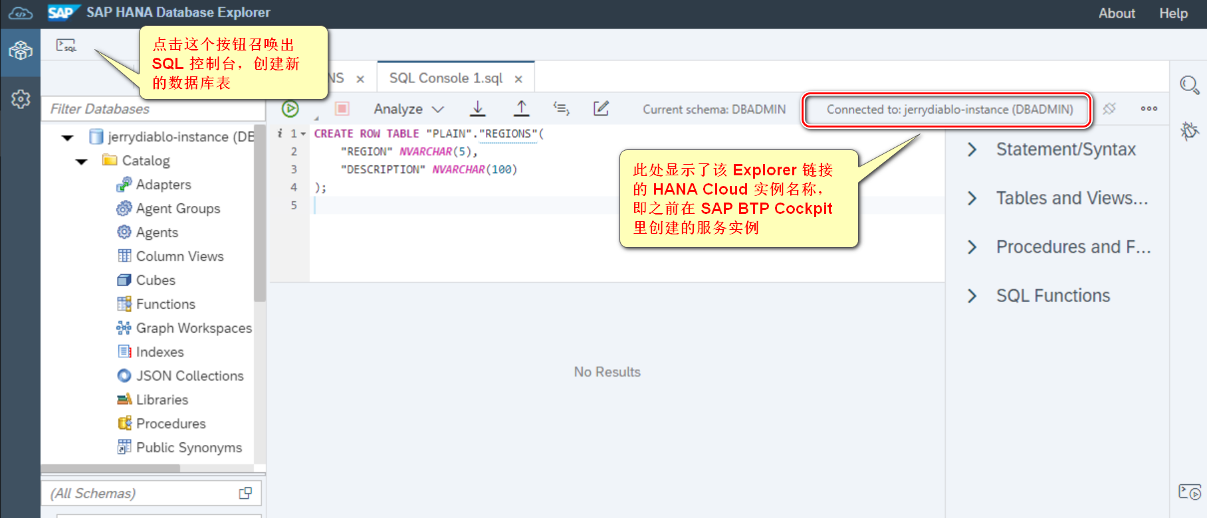Expand SQL Functions help section
This screenshot has height=518, width=1207.
pos(972,296)
